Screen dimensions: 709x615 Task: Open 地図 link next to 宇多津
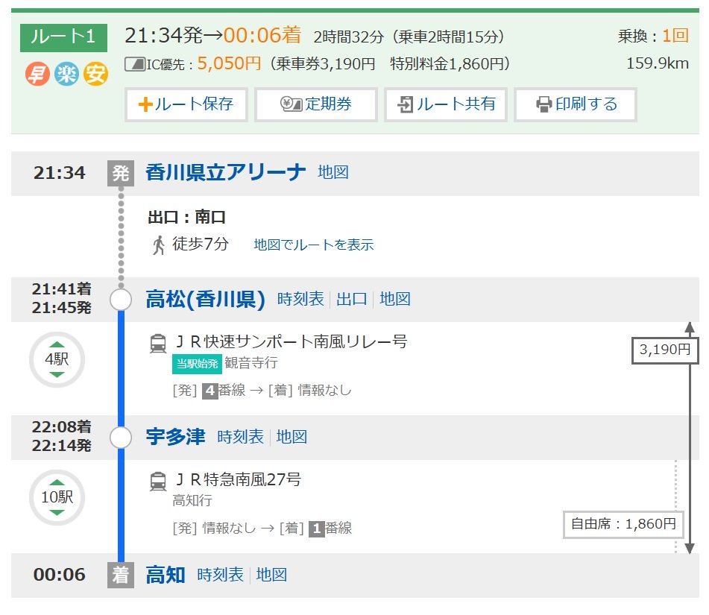point(292,437)
